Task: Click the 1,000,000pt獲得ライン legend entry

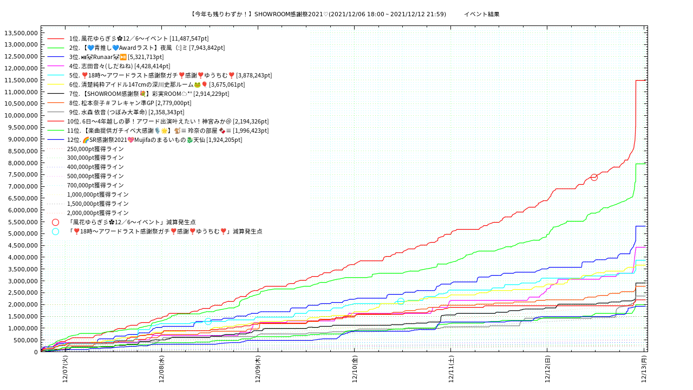Action: point(97,194)
